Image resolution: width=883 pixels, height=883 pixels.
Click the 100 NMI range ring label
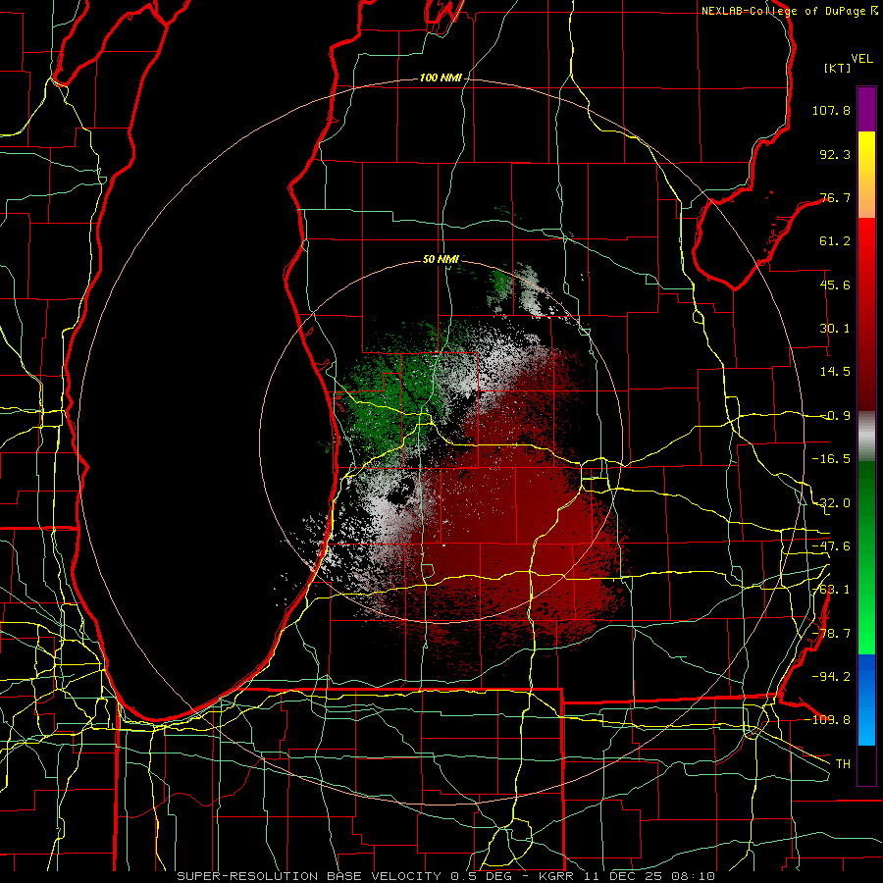[441, 78]
